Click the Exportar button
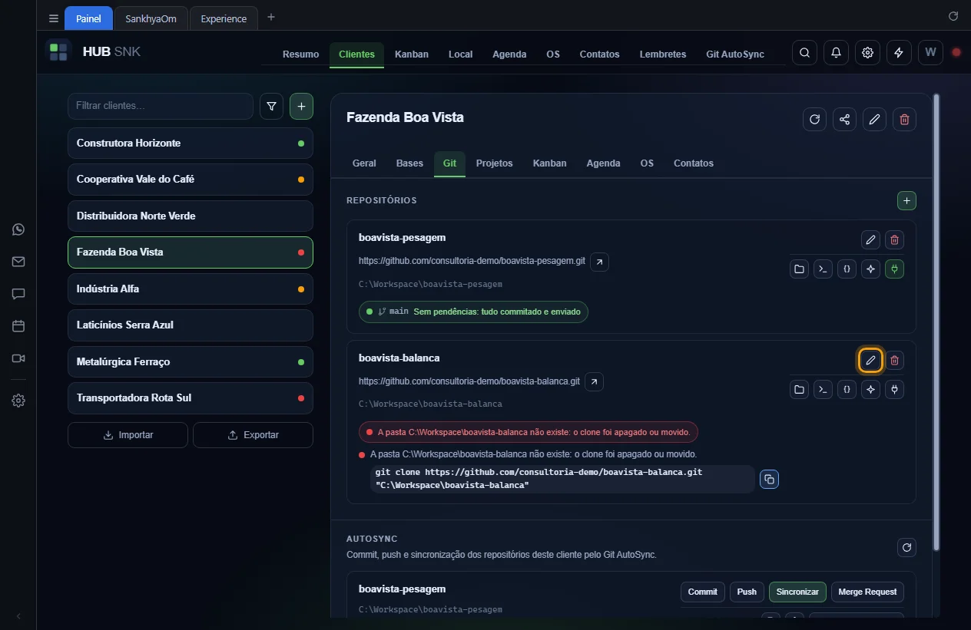The width and height of the screenshot is (971, 630). [253, 434]
